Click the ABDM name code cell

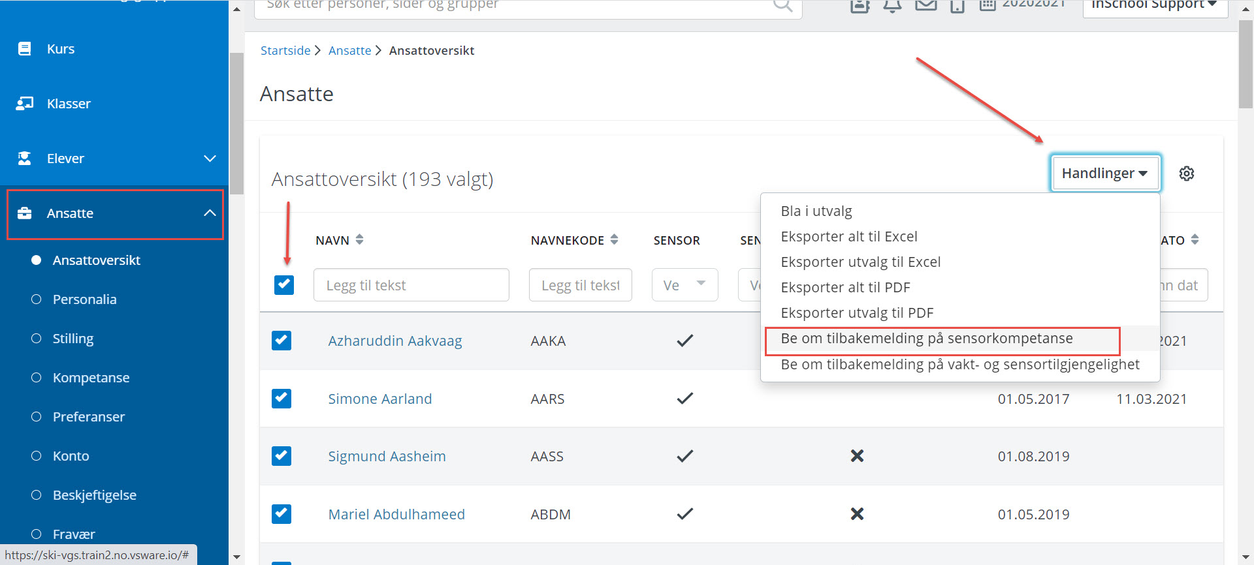(x=551, y=514)
